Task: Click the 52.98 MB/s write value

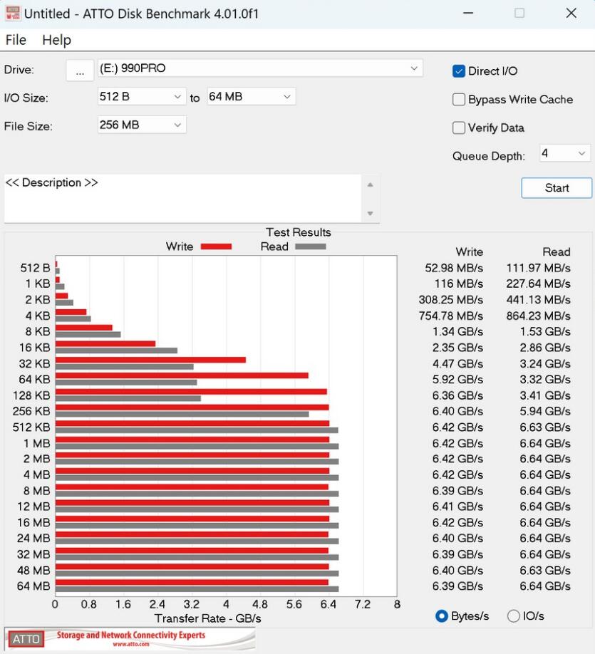Action: click(x=454, y=268)
